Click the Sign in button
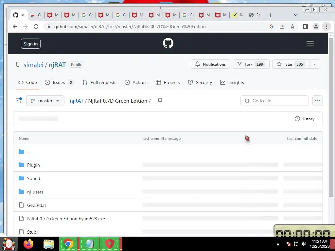Screen dimensions: 335x251 (31, 44)
